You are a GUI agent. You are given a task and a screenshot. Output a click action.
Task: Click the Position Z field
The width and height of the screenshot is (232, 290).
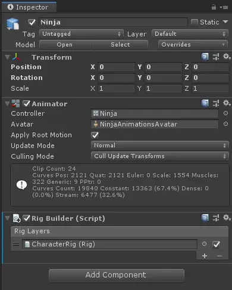[x=211, y=67]
